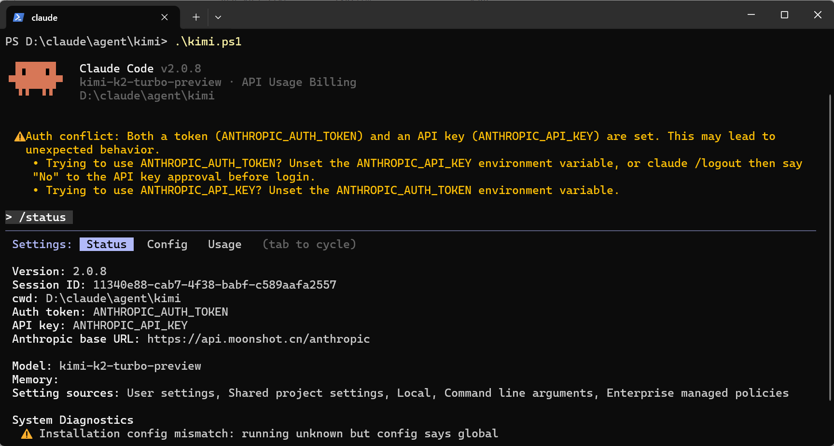Screen dimensions: 834x446
Task: Maximize the terminal window
Action: click(784, 15)
